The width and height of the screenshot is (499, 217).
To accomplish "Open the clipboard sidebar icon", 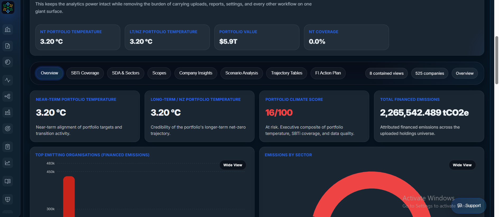I will (x=8, y=147).
